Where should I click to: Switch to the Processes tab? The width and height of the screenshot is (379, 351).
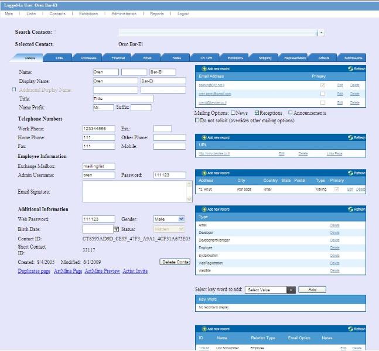(88, 58)
